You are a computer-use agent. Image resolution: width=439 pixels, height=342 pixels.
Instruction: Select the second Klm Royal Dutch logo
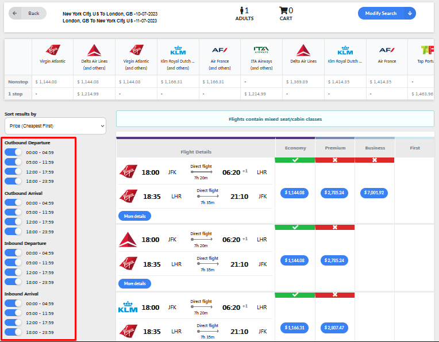(345, 51)
